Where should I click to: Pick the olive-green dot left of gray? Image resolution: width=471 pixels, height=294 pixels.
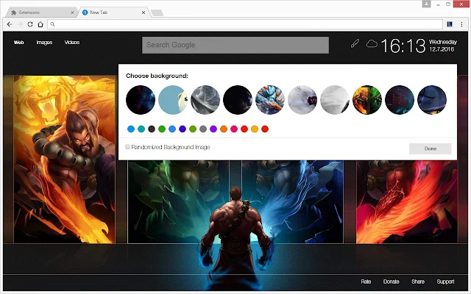(x=193, y=129)
